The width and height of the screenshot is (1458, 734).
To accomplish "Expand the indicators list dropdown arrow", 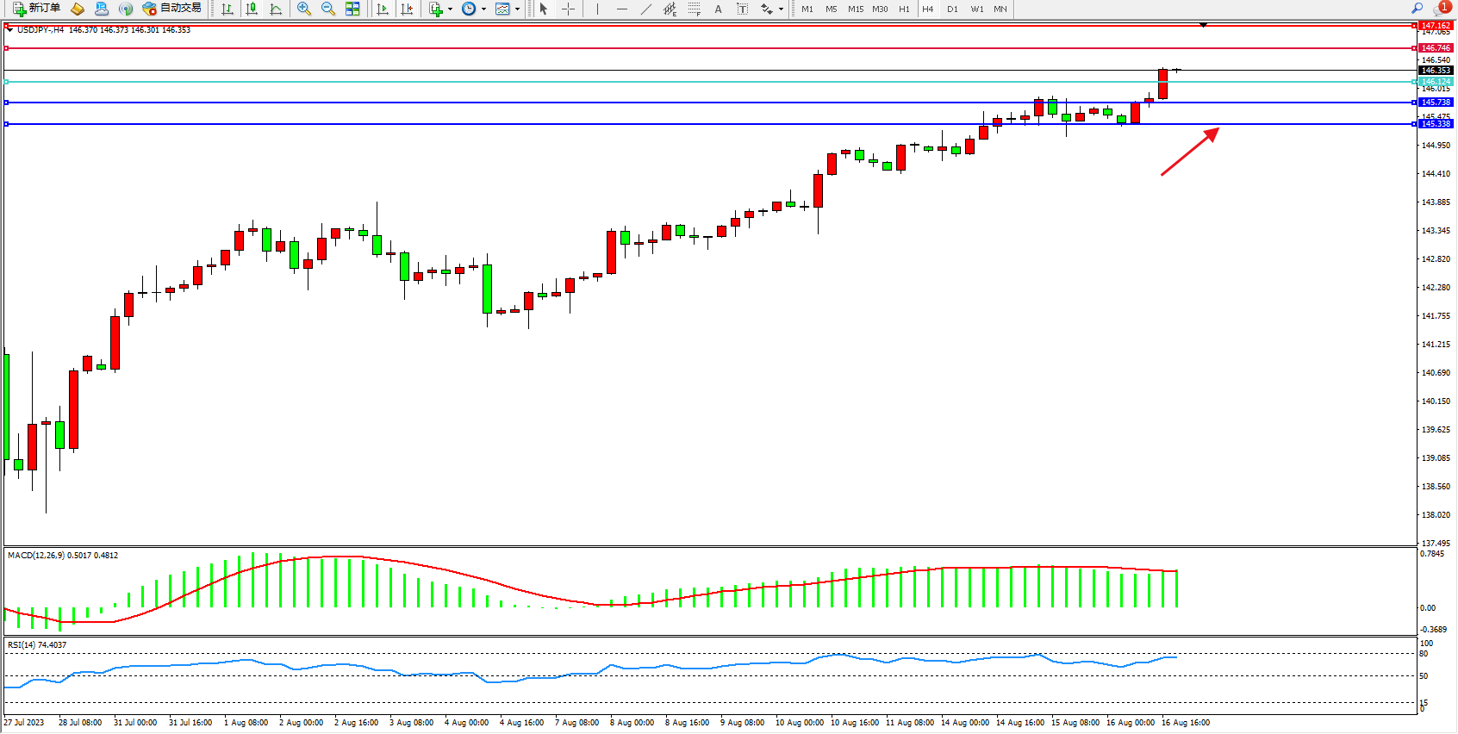I will [450, 9].
